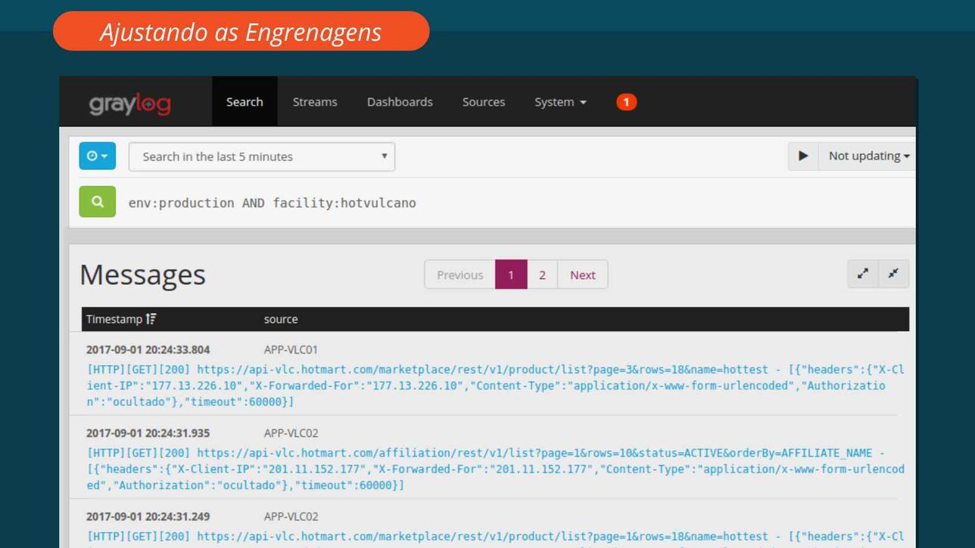Screen dimensions: 975x548
Task: Collapse all messages with the collapse icon
Action: [x=893, y=274]
